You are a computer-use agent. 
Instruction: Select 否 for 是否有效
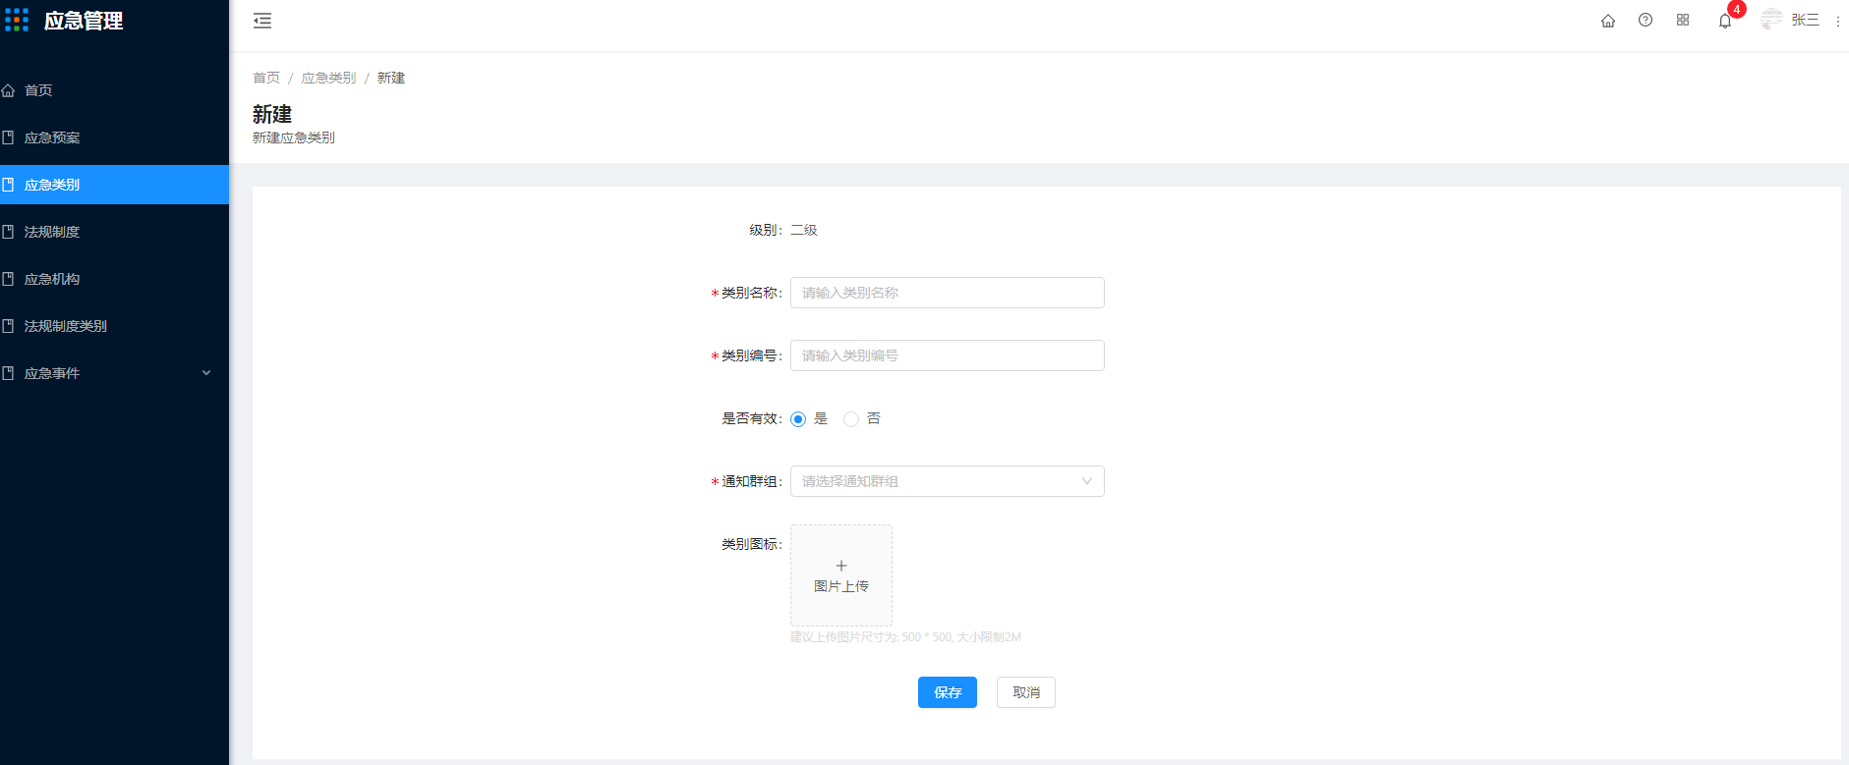tap(851, 419)
